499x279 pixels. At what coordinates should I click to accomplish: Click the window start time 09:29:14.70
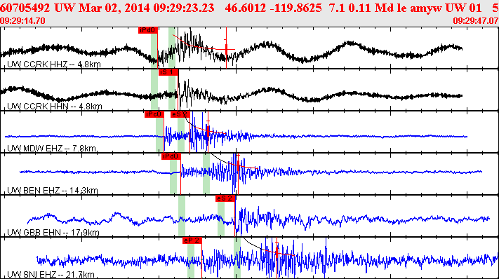(22, 21)
